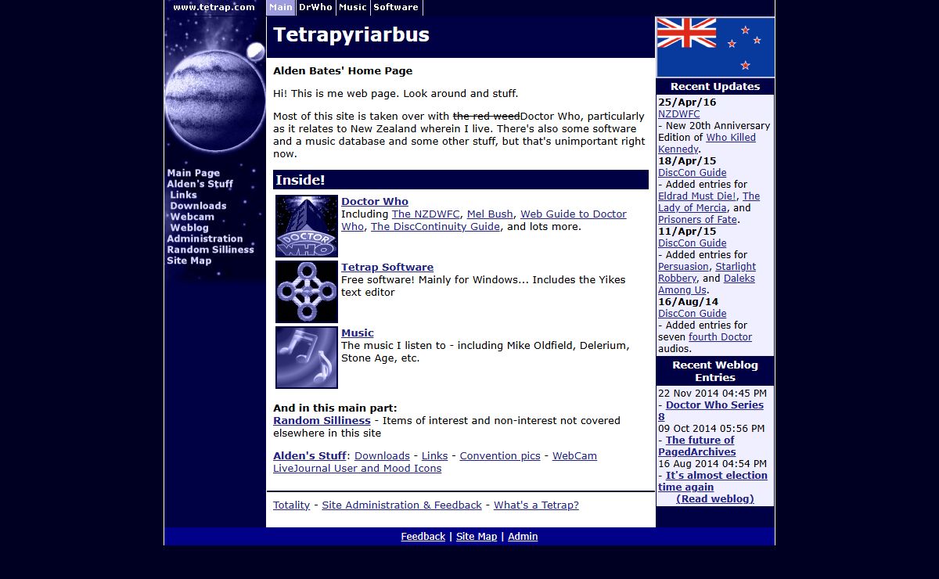
Task: Open The future of PagedArchives entry
Action: point(698,446)
